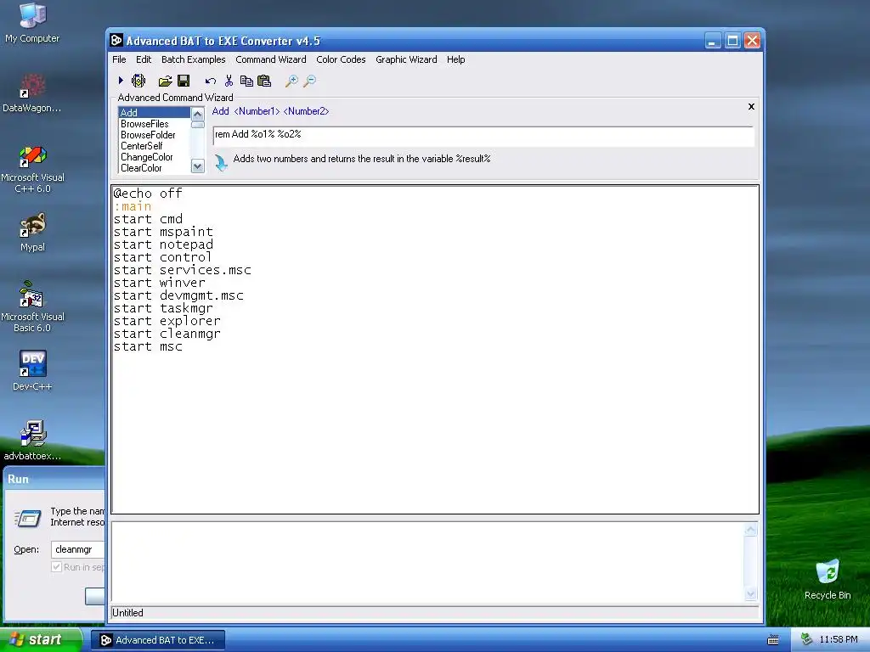870x652 pixels.
Task: Close the Advanced Command Wizard panel
Action: [x=751, y=106]
